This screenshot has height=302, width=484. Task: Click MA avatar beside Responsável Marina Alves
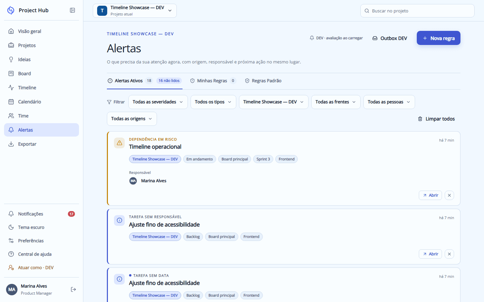(133, 181)
